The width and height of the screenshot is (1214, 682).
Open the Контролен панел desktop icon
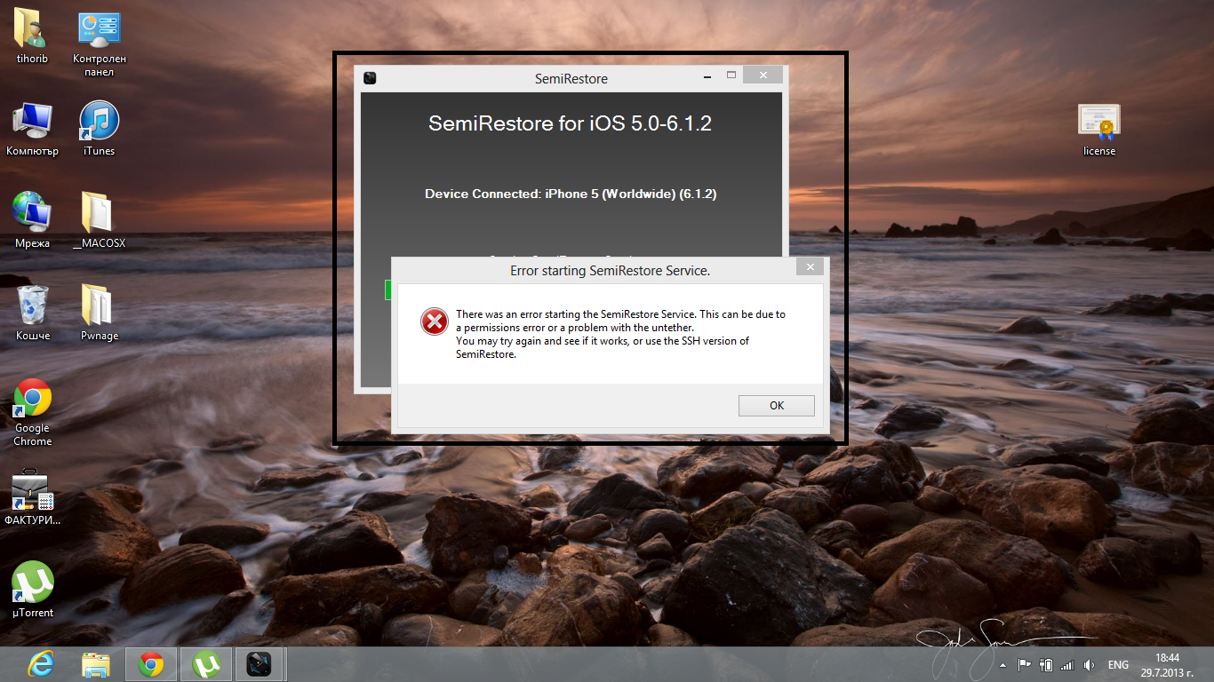[x=100, y=43]
